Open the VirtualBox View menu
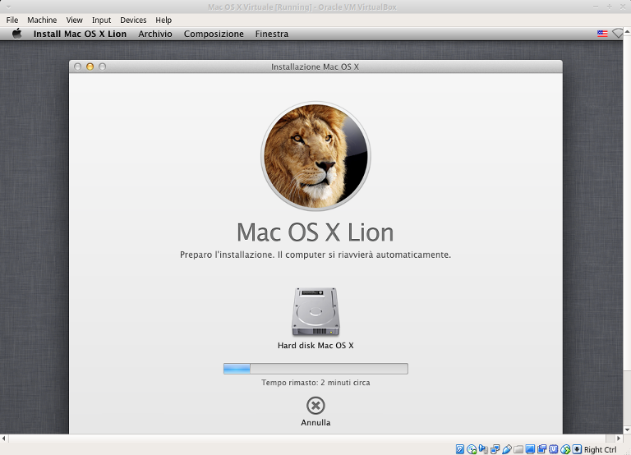 click(x=74, y=20)
